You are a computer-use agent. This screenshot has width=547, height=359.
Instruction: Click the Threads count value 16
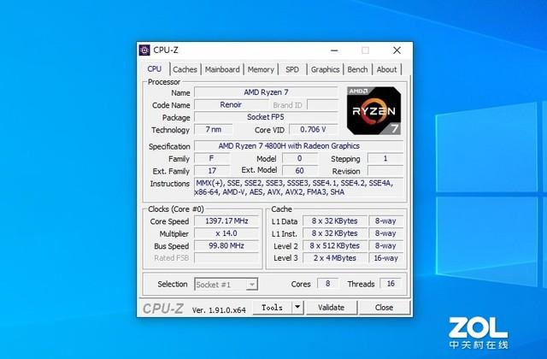pyautogui.click(x=391, y=284)
